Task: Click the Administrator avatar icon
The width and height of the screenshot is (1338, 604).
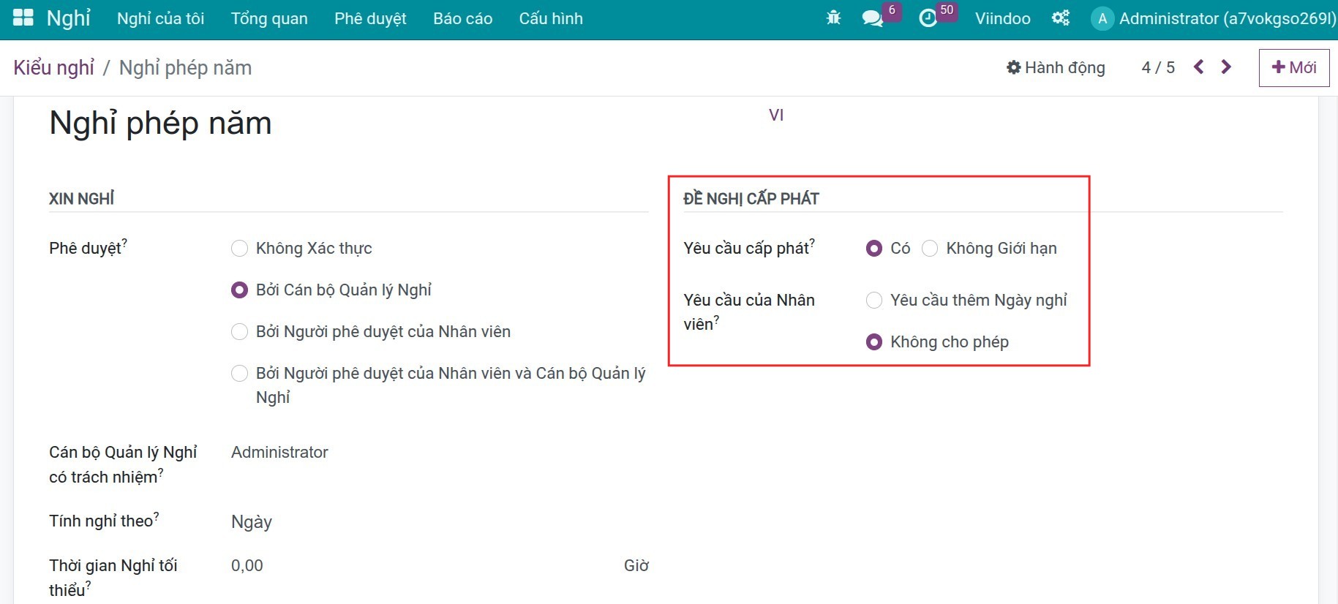Action: [x=1102, y=18]
